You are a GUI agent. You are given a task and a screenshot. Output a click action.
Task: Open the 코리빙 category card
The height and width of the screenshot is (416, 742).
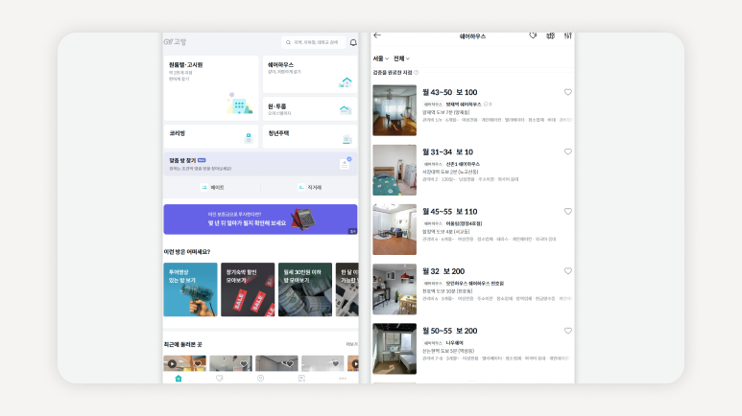[x=211, y=137]
